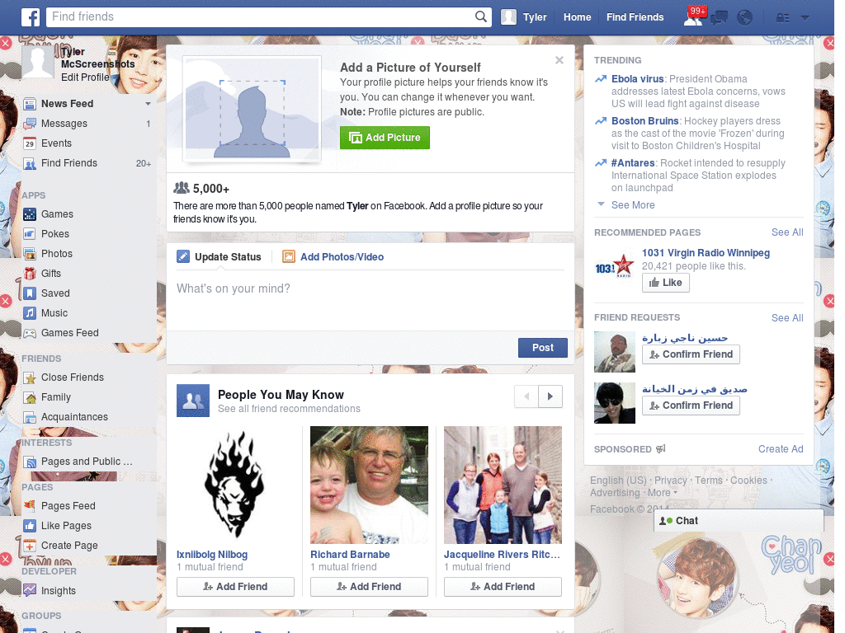Open Richard Barnabe's photo thumbnail

[369, 485]
